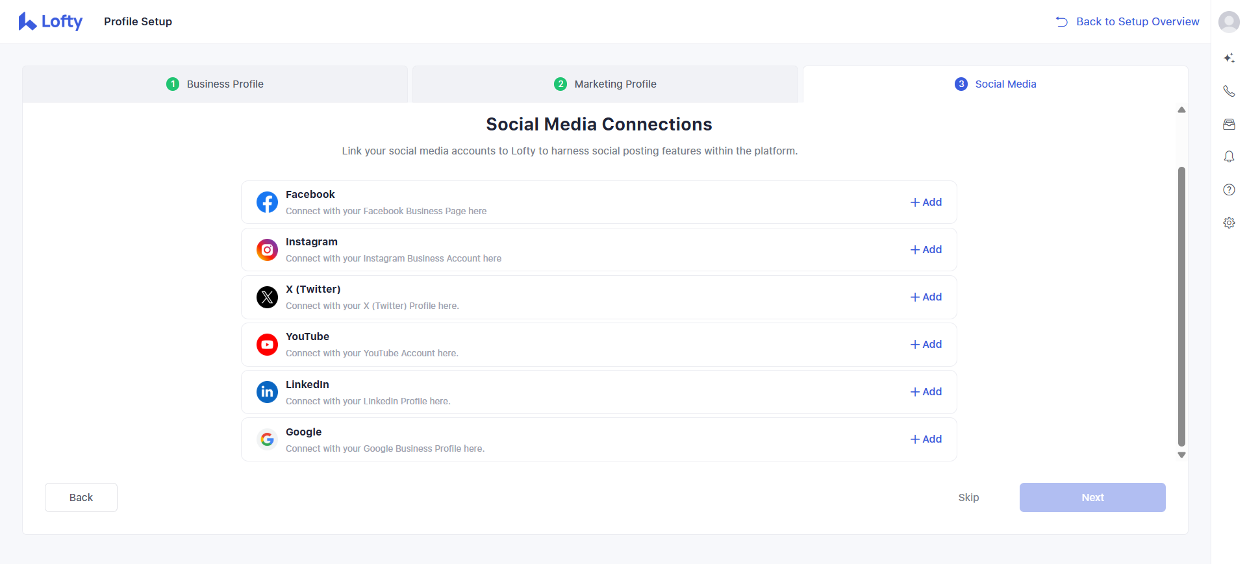Open the notifications bell icon
The image size is (1247, 564).
(x=1229, y=157)
